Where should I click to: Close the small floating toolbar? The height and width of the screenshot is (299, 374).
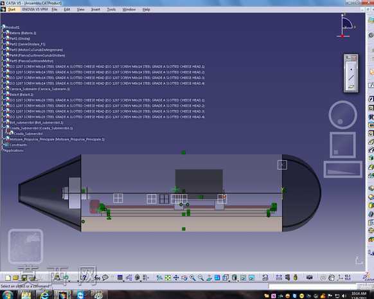click(354, 58)
